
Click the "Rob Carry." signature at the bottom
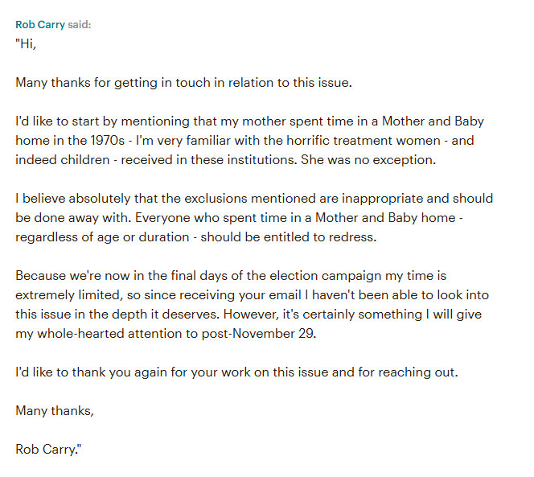48,449
